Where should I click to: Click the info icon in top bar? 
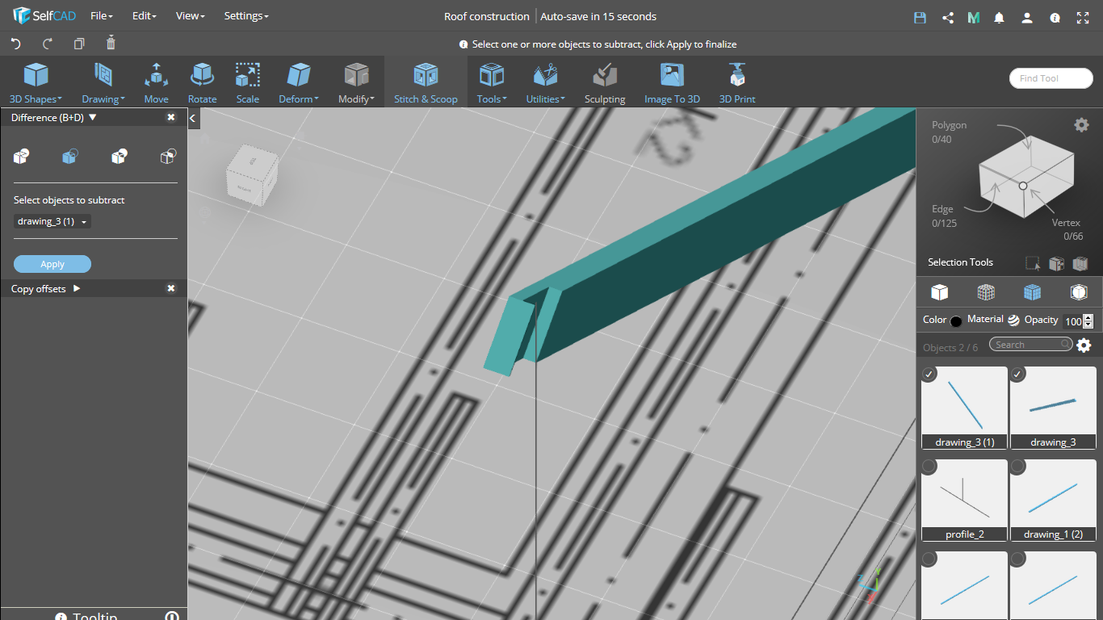[1055, 17]
